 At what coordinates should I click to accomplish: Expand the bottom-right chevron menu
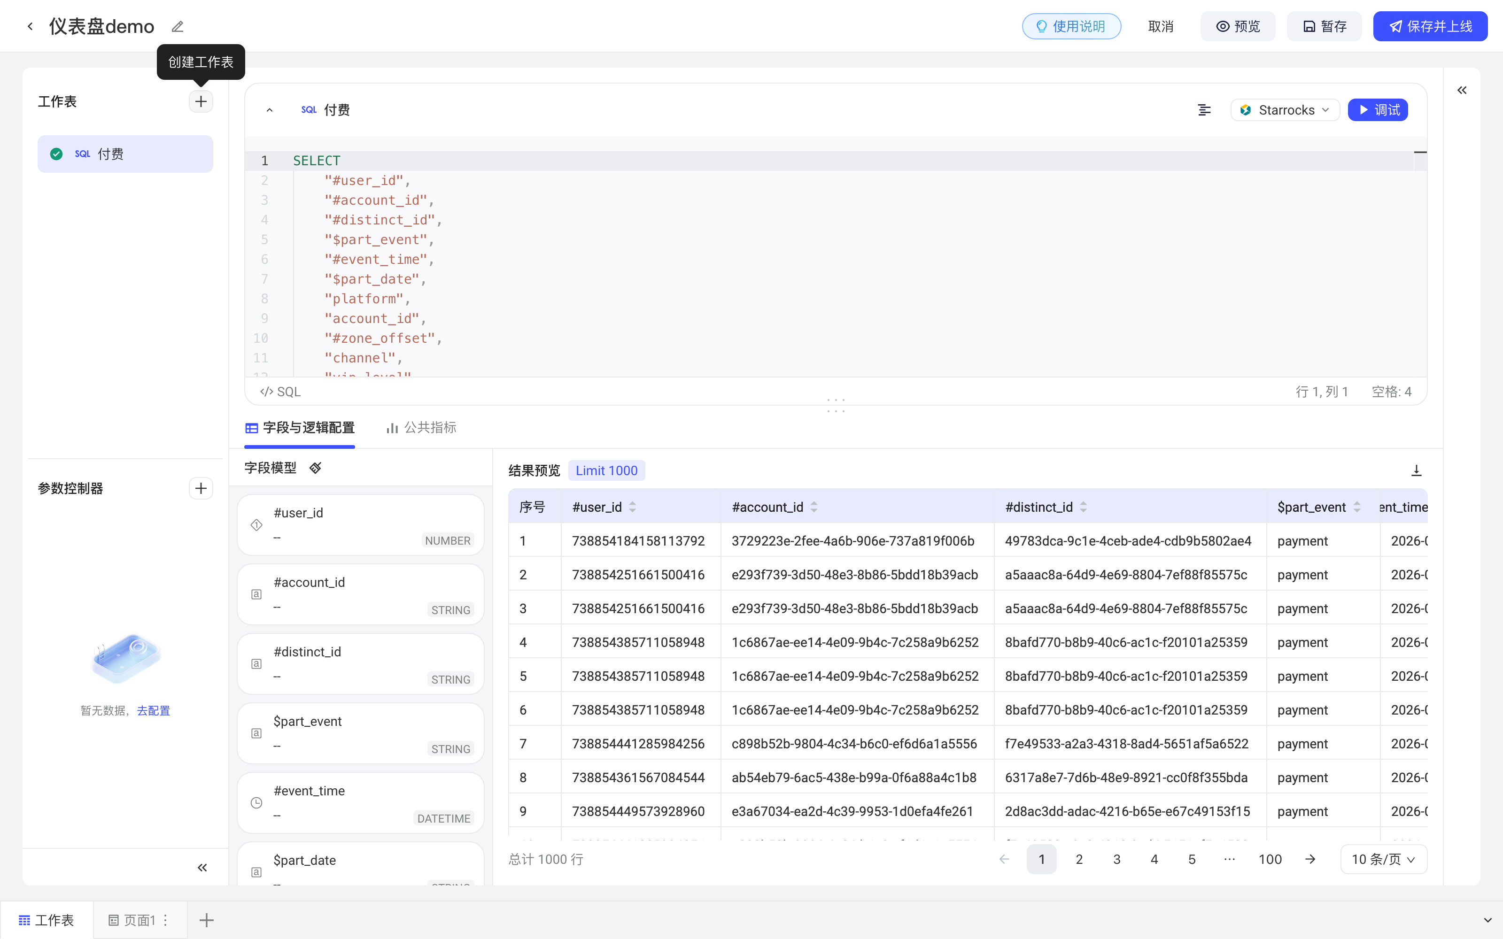pos(1488,920)
